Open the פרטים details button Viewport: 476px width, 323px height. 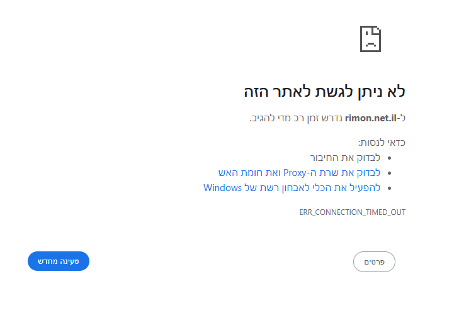tap(374, 262)
